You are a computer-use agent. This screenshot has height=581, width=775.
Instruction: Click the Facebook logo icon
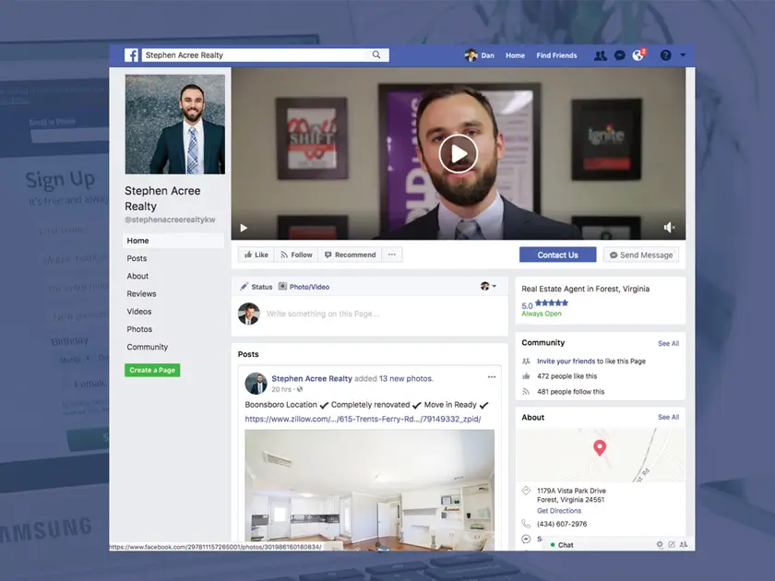click(x=132, y=55)
